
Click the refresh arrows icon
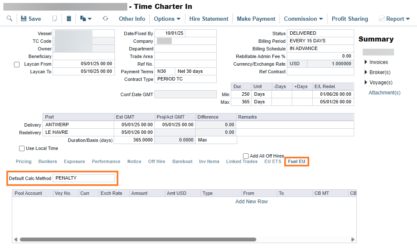[105, 19]
